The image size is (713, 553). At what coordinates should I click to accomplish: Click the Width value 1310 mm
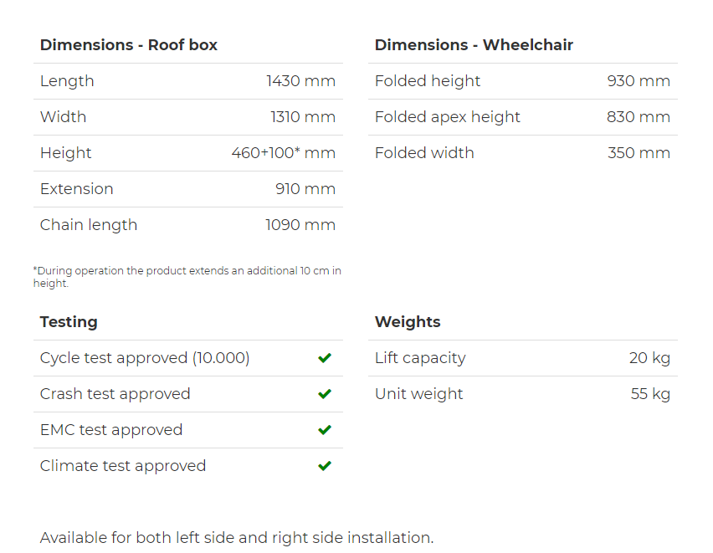303,117
